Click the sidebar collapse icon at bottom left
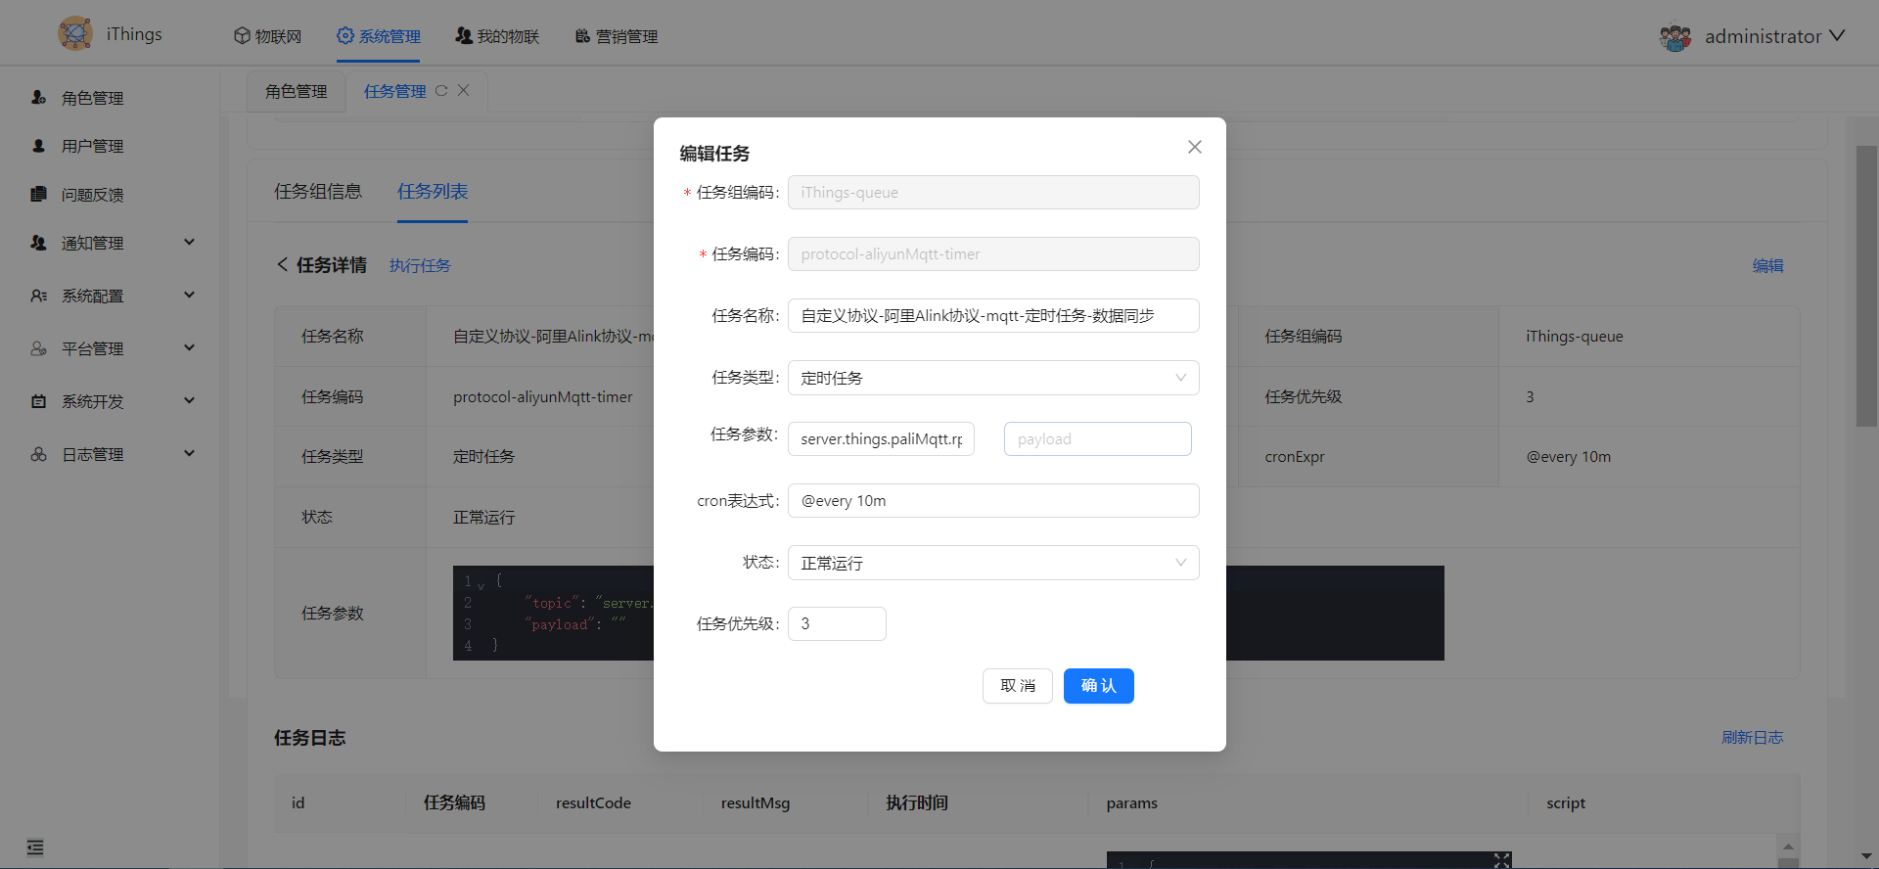 click(35, 847)
